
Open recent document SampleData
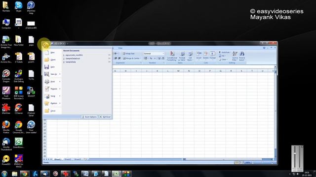tap(71, 62)
